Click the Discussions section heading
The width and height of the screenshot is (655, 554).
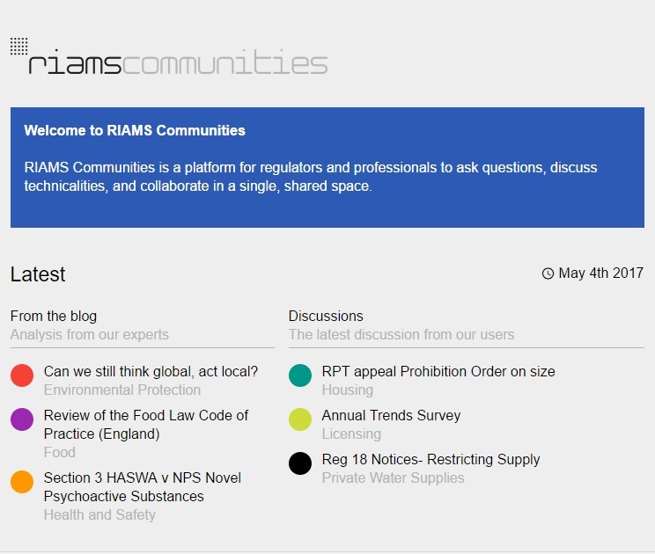pos(326,316)
